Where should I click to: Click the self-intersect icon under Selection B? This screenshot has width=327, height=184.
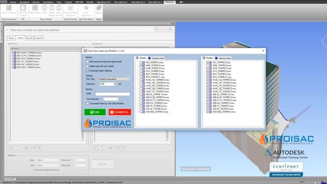click(111, 148)
